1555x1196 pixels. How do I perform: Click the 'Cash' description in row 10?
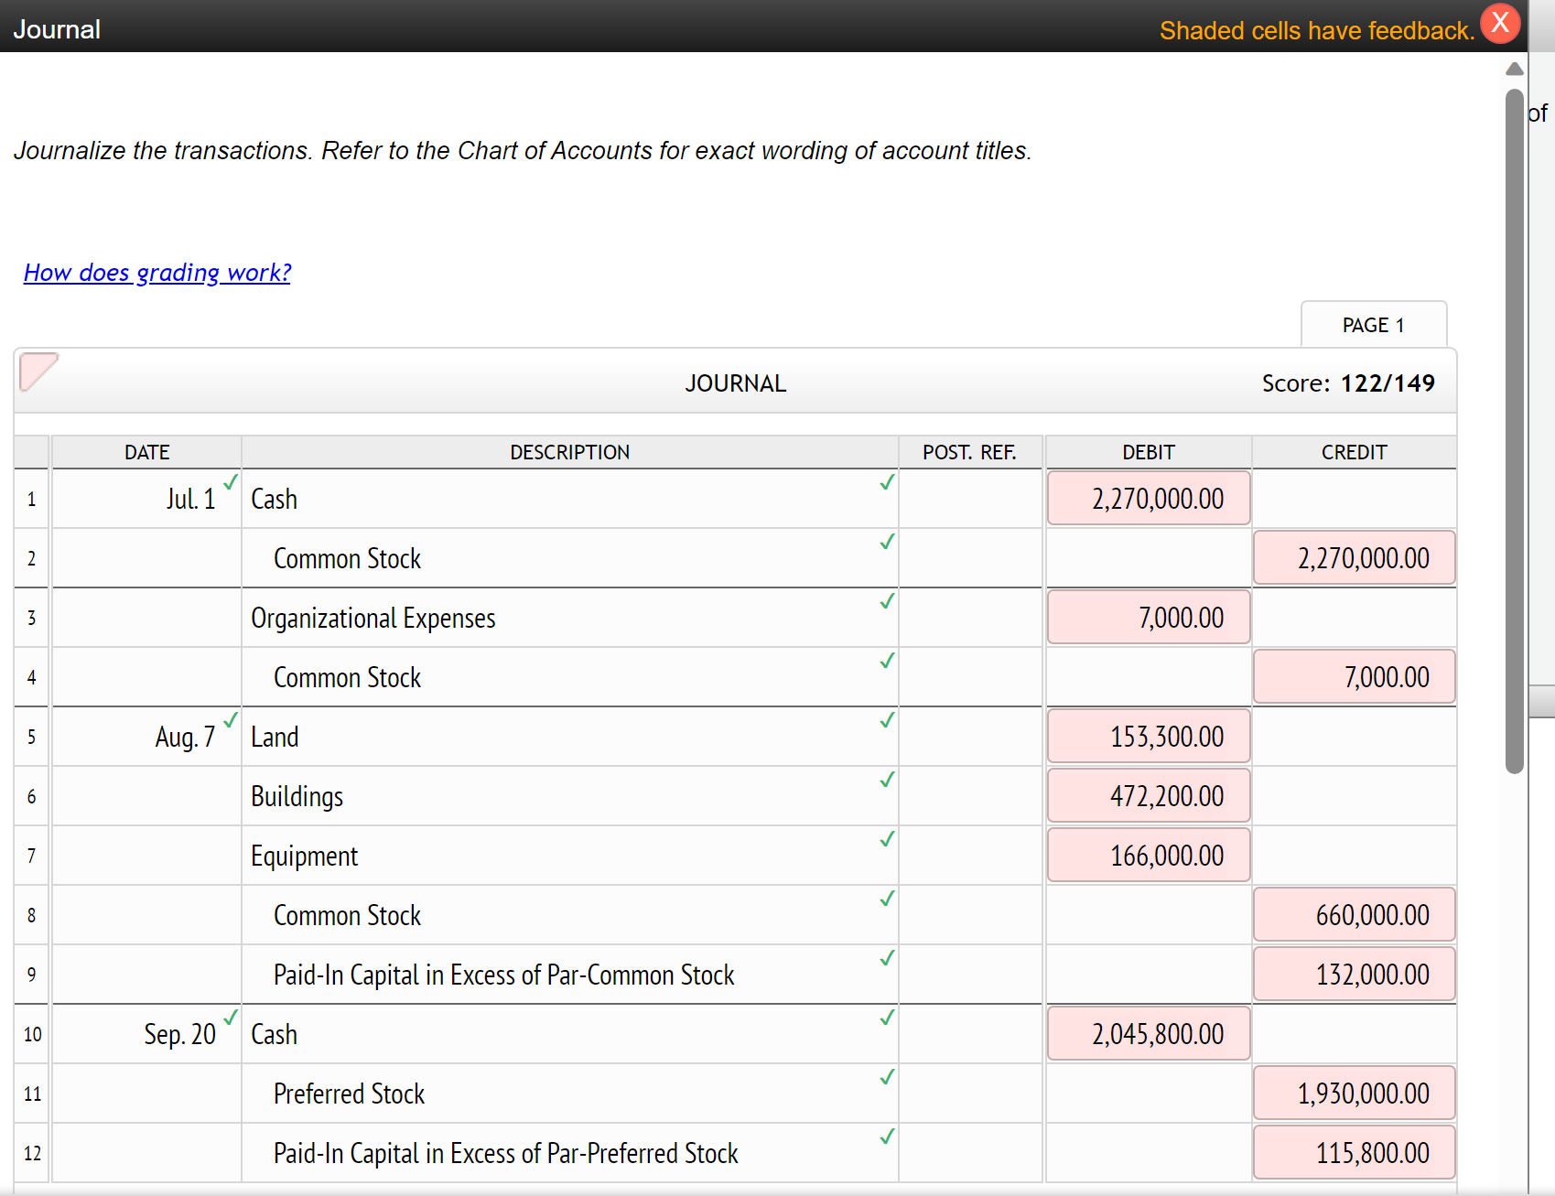[x=569, y=1034]
